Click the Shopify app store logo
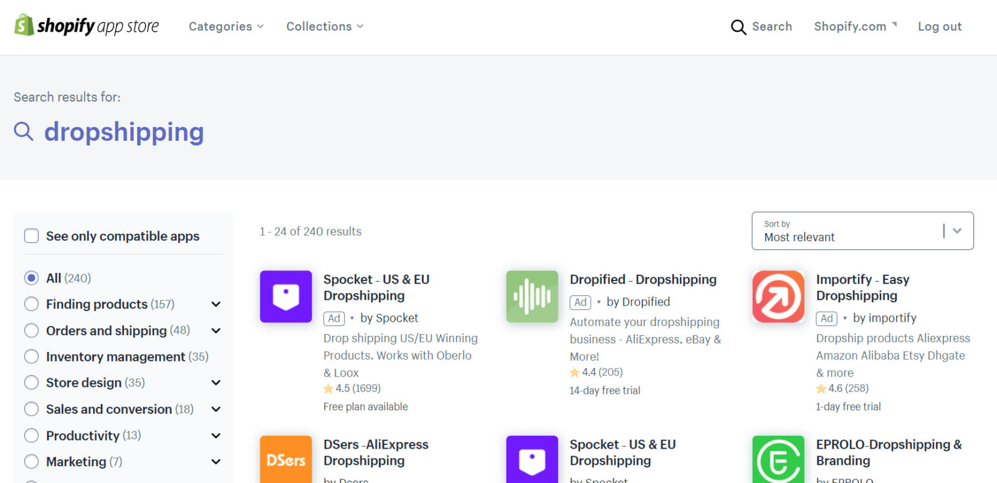997x483 pixels. (87, 26)
